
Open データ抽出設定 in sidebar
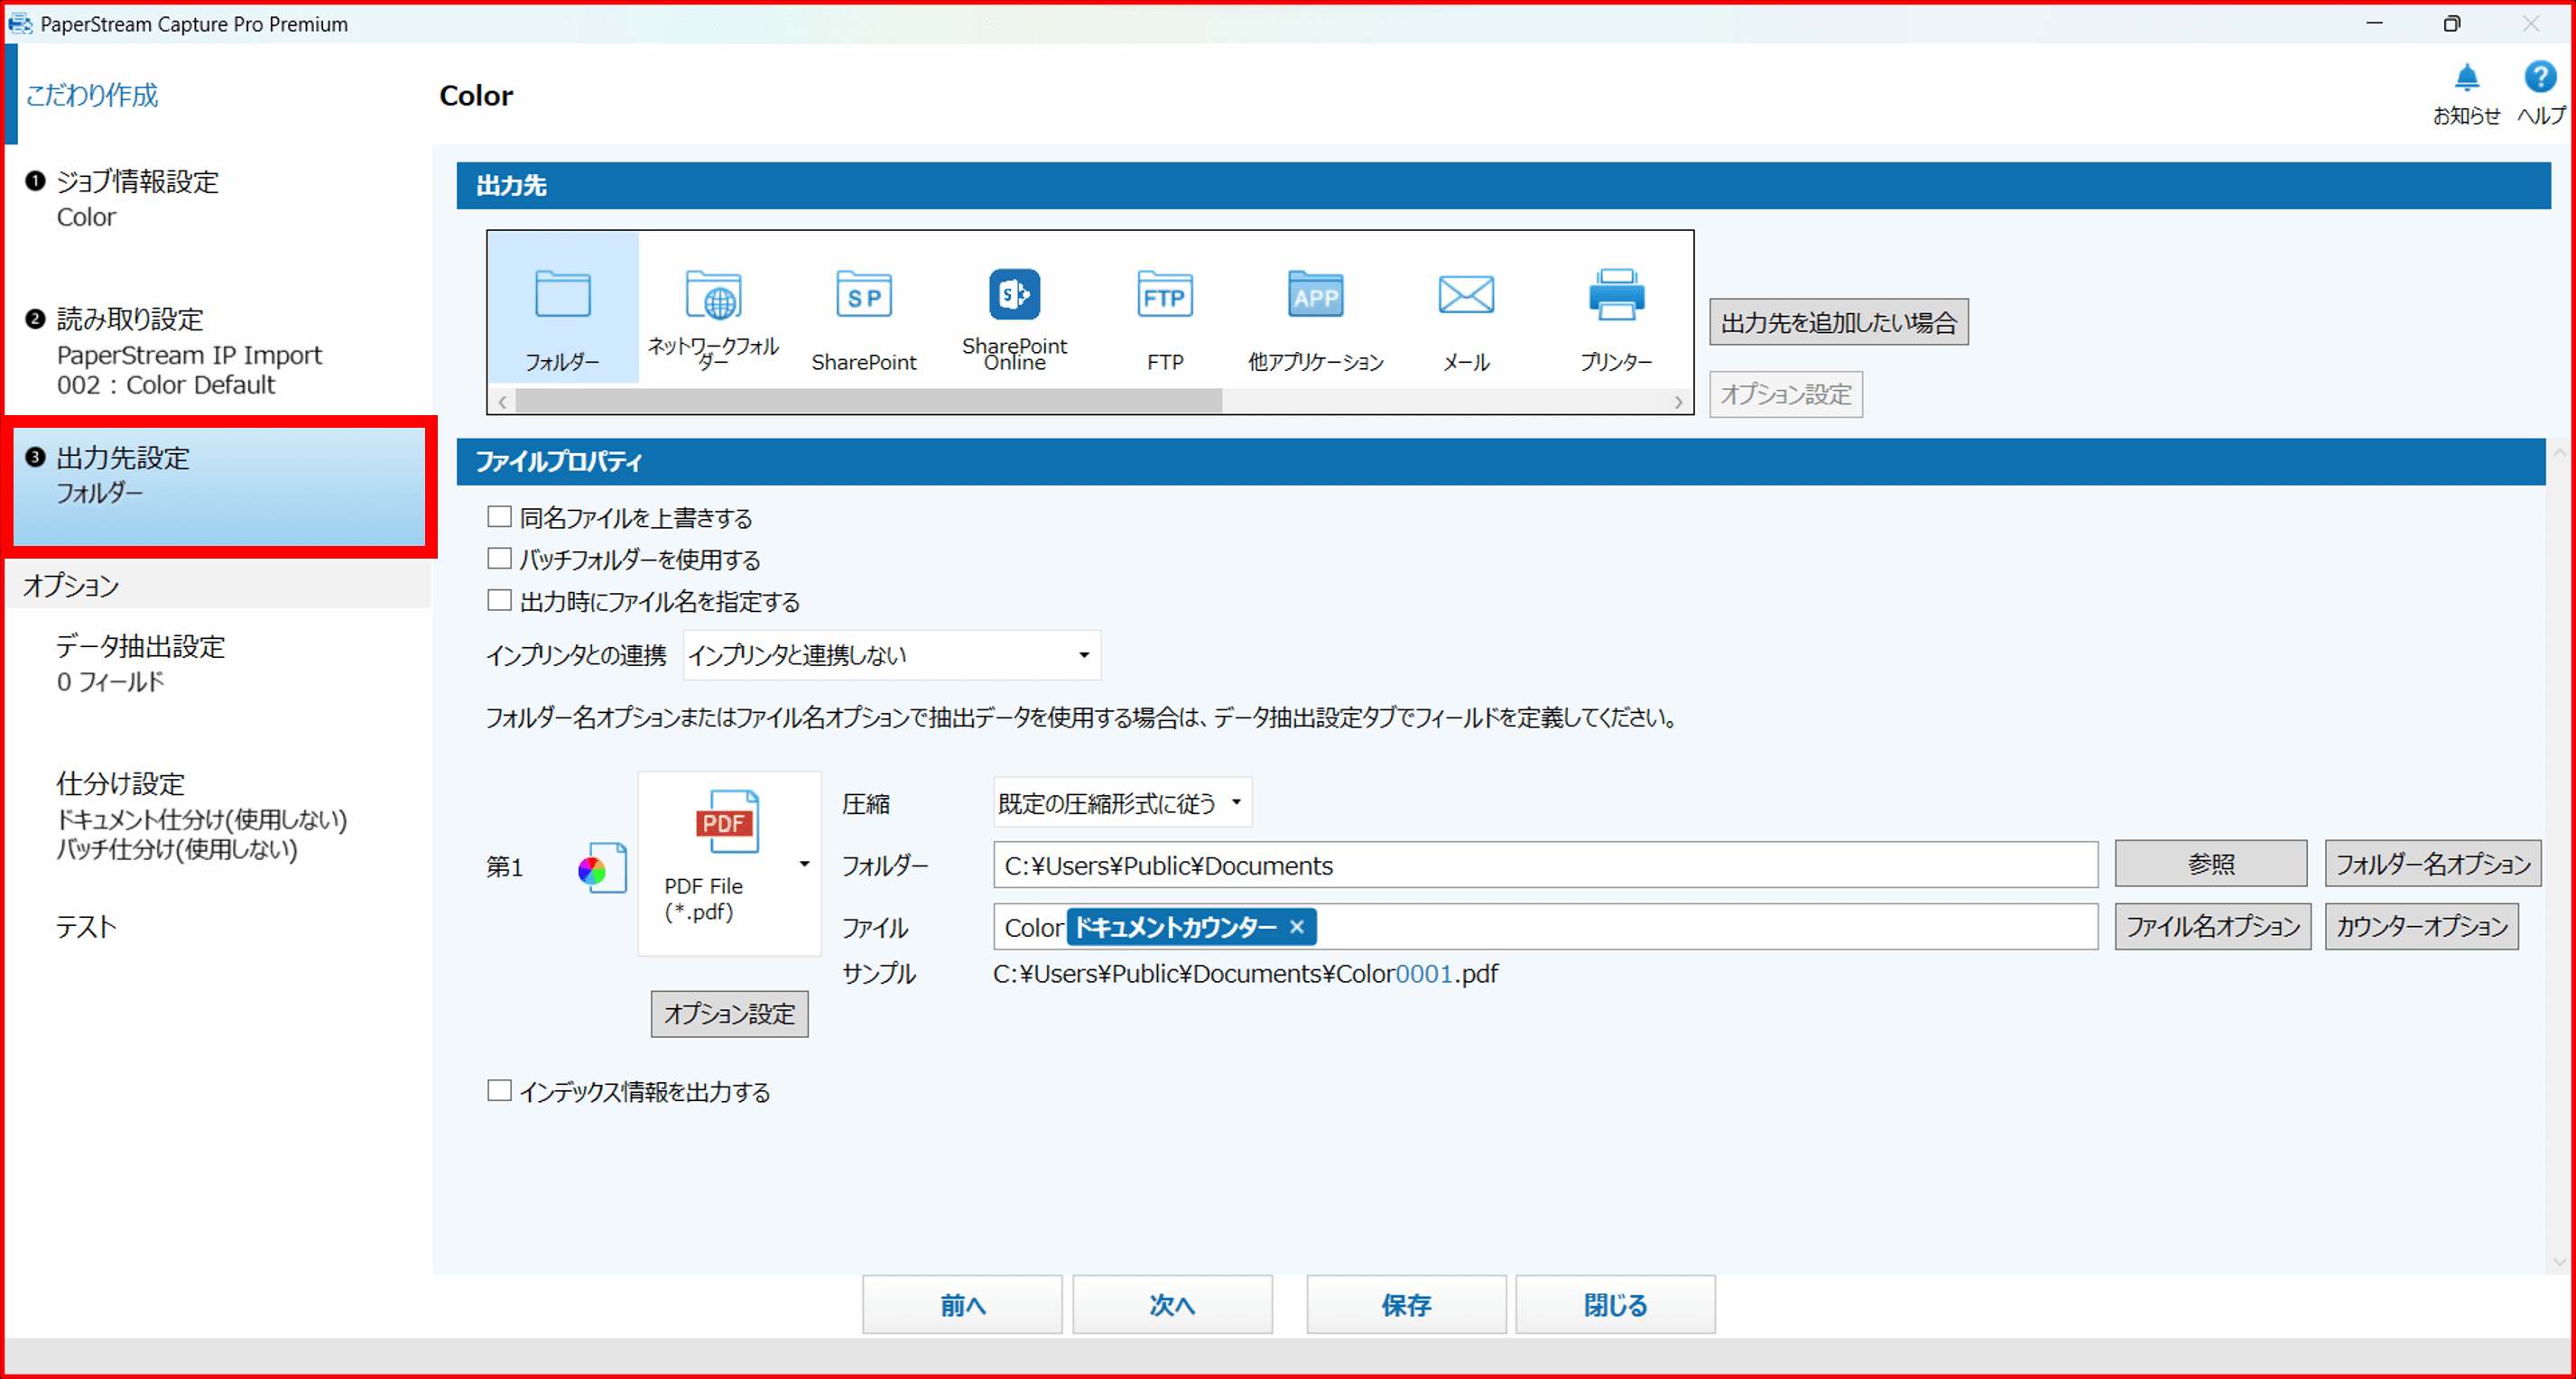(x=140, y=647)
